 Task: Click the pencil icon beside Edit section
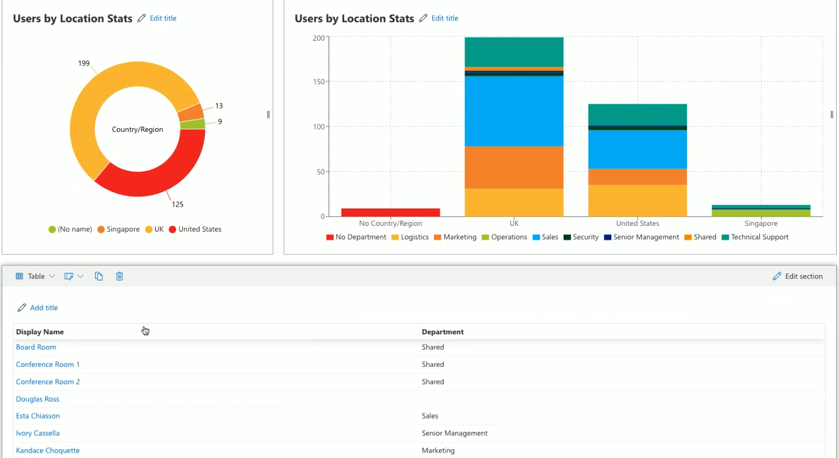tap(777, 276)
